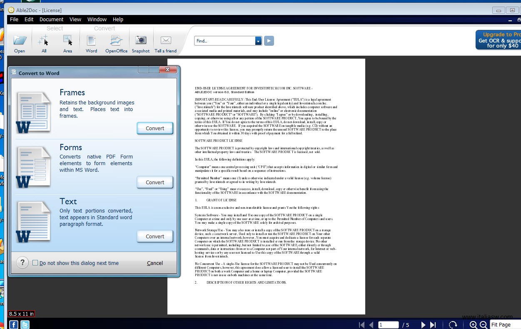Cancel the Convert to Word dialog

tap(155, 263)
